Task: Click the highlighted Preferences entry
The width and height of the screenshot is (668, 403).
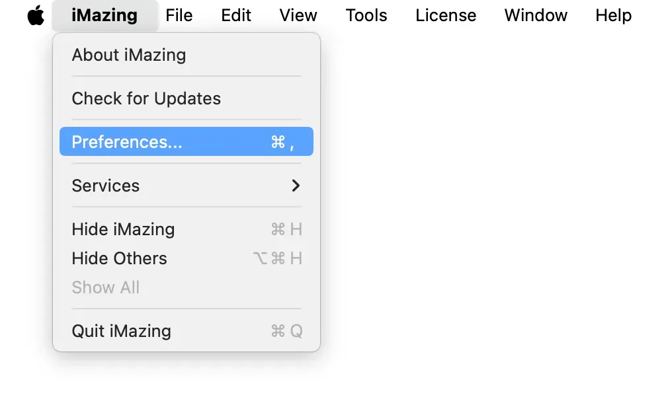Action: click(x=186, y=141)
